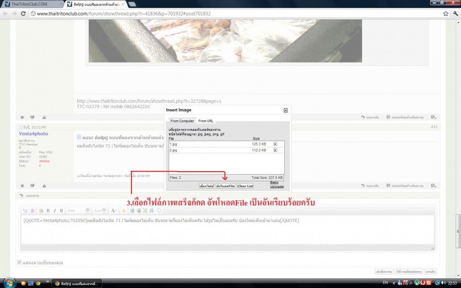Click the Windows Start orb

8,283
